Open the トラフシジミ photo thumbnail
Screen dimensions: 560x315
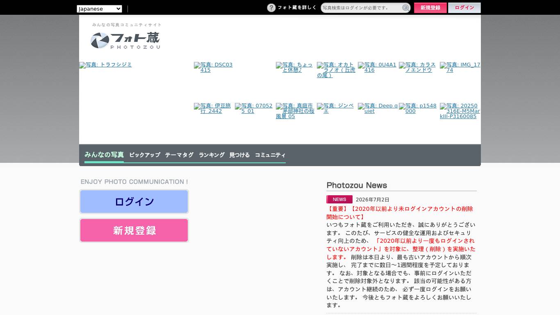coord(105,65)
